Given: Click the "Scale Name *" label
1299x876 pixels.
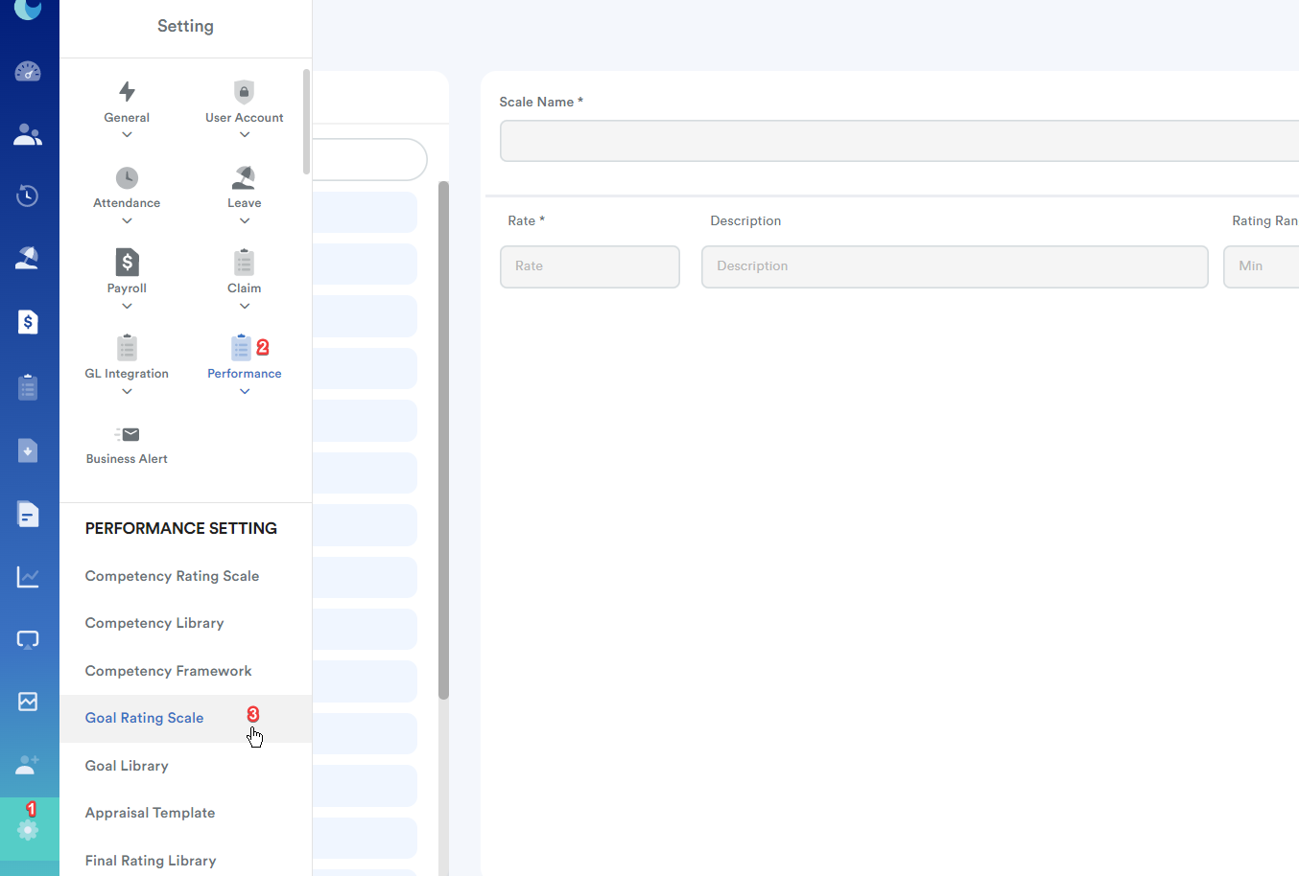Looking at the screenshot, I should click(541, 102).
